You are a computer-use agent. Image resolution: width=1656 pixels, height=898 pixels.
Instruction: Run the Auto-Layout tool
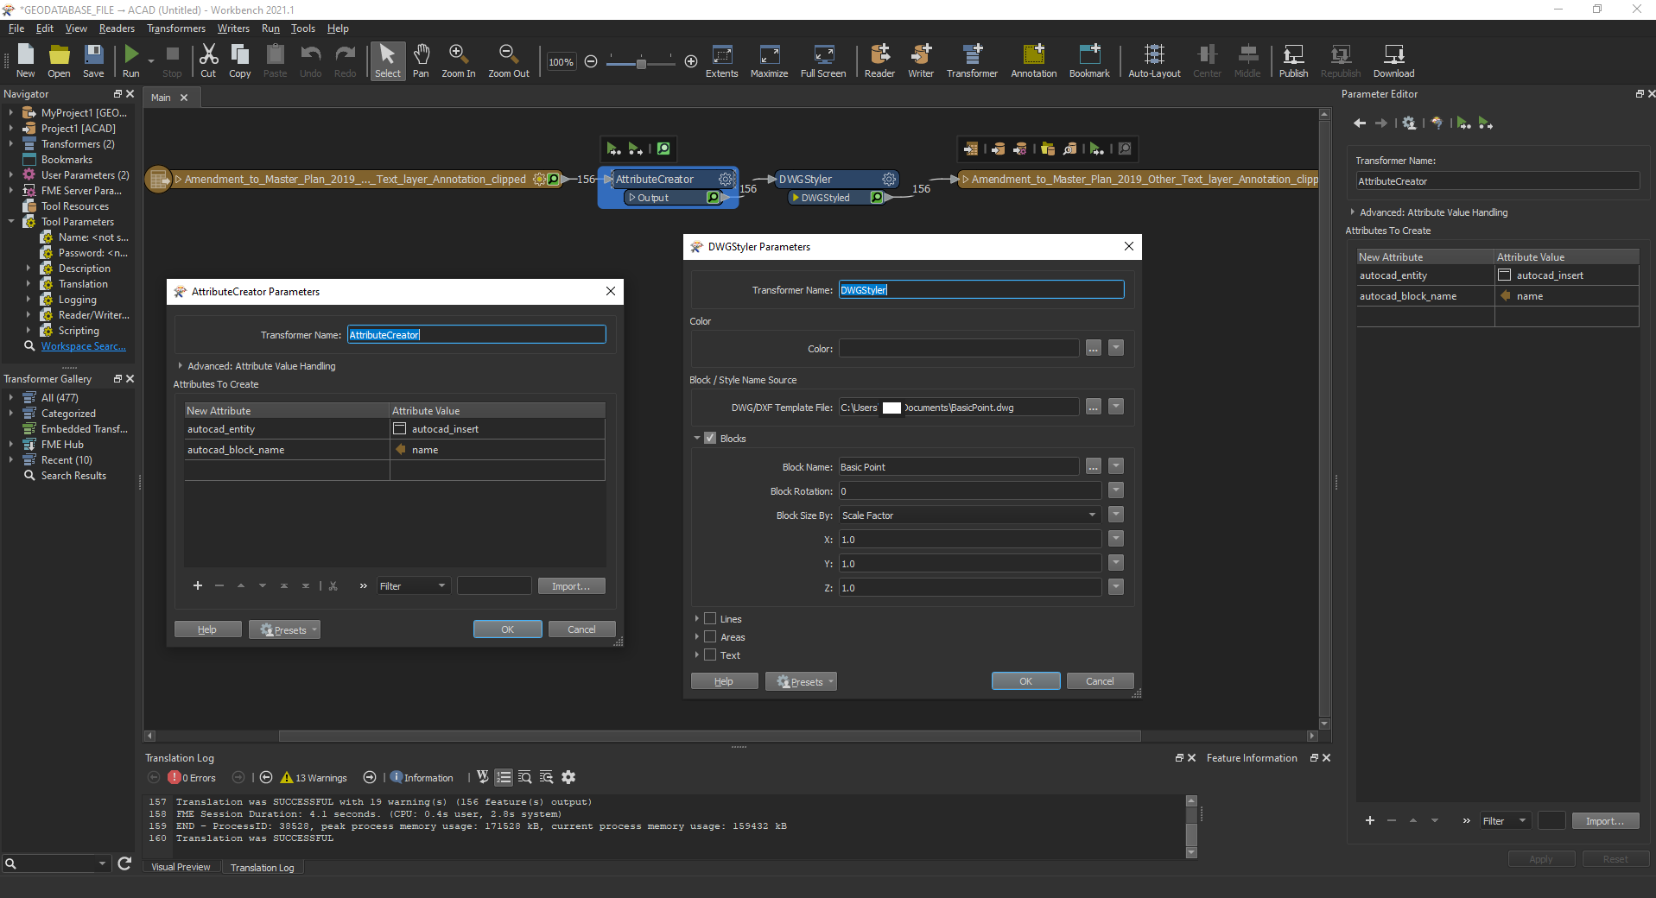[x=1154, y=56]
